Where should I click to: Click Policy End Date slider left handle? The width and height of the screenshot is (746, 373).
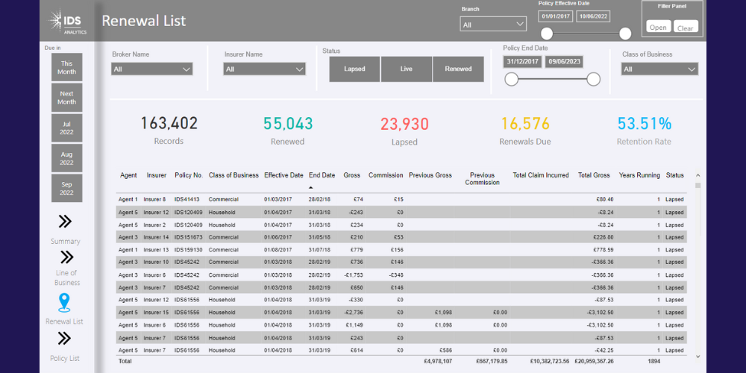point(512,79)
